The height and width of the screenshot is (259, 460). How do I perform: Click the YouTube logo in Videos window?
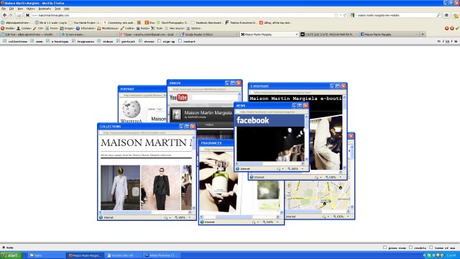[178, 98]
